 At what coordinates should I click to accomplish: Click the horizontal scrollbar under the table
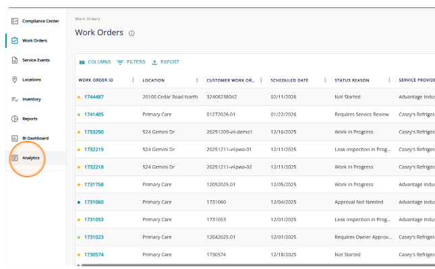[x=258, y=265]
